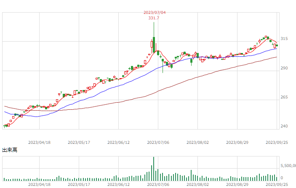Click the 290 price axis label

click(284, 68)
